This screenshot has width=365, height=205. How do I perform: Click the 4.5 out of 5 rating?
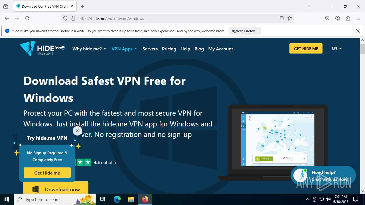(105, 162)
